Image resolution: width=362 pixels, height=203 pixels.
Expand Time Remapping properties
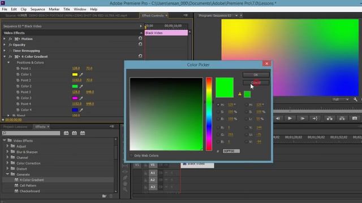(5, 51)
